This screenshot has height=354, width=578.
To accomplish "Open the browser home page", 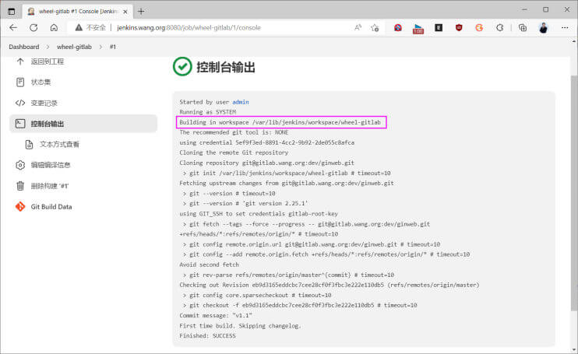I will coord(54,27).
